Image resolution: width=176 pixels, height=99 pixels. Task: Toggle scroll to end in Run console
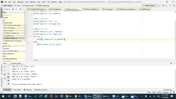(8, 77)
